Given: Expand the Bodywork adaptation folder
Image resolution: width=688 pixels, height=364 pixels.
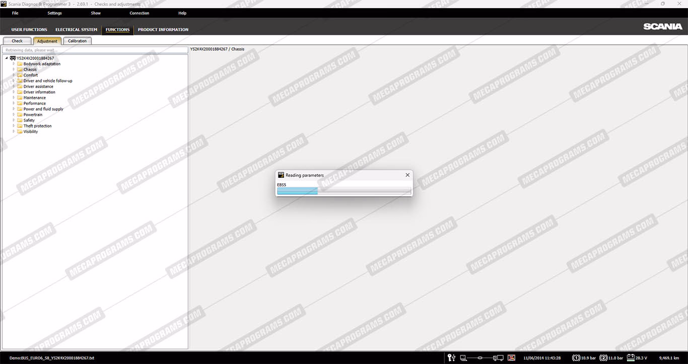Looking at the screenshot, I should (x=14, y=64).
